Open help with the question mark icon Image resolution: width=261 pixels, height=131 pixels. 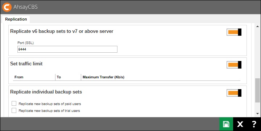tap(254, 124)
